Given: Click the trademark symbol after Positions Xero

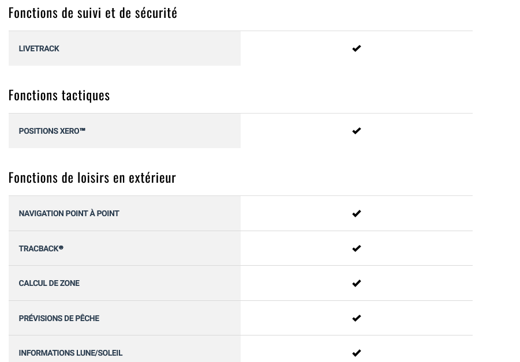Looking at the screenshot, I should tap(83, 130).
